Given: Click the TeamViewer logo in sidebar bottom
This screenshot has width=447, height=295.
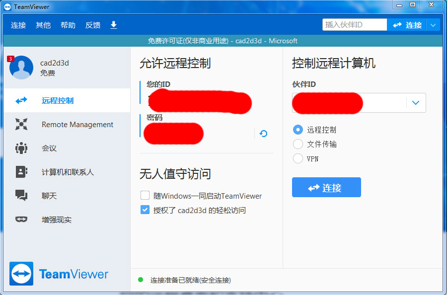Looking at the screenshot, I should pyautogui.click(x=59, y=274).
